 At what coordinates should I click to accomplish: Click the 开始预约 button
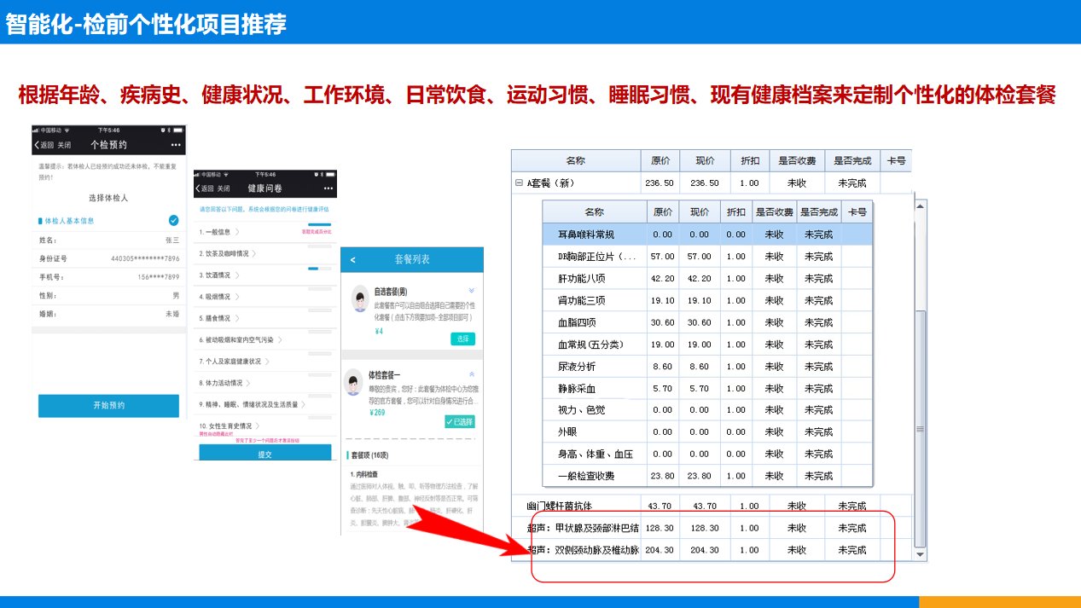pyautogui.click(x=108, y=406)
